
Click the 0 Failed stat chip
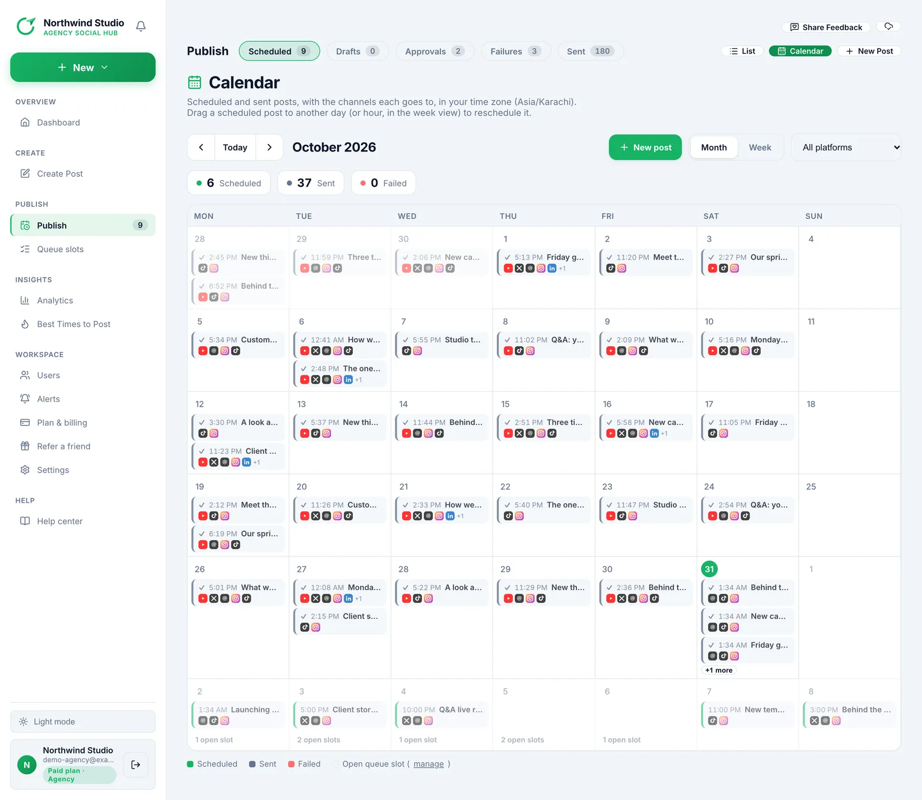tap(383, 183)
